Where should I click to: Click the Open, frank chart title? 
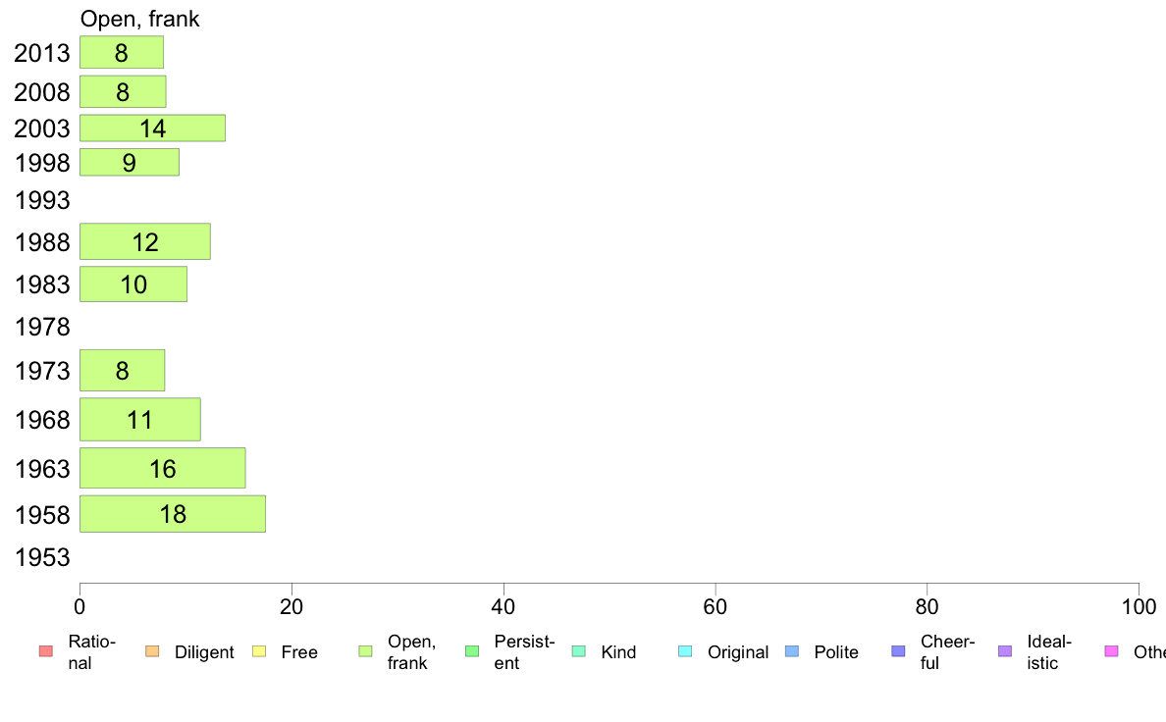[139, 19]
